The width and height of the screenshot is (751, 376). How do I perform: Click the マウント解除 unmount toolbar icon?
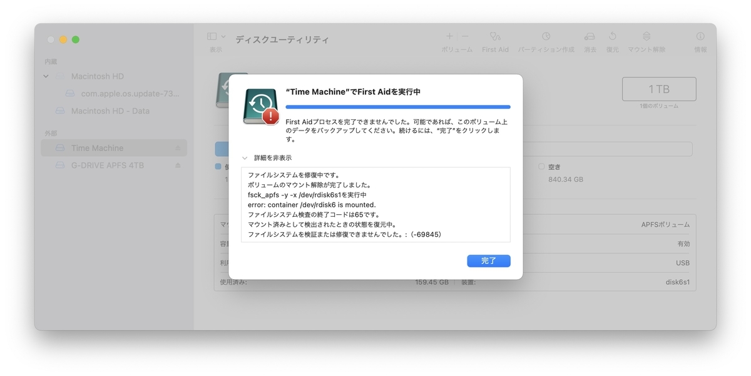tap(646, 37)
